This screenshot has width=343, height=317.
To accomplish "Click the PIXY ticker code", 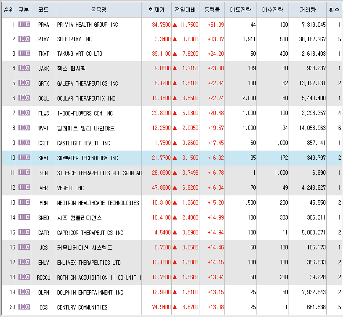I will [x=43, y=39].
